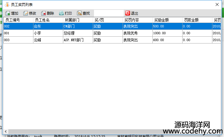Viewport: 224px width, 137px height.
Task: Select employee number 001 cell
Action: point(18,33)
